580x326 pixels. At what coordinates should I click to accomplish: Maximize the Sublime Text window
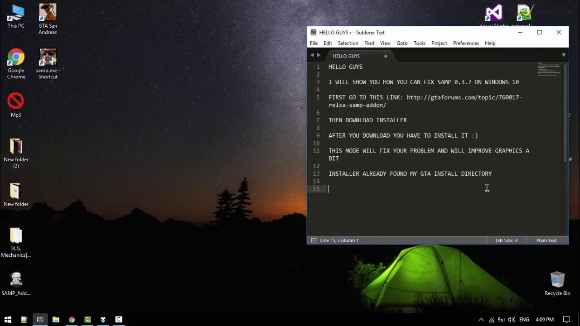[539, 33]
